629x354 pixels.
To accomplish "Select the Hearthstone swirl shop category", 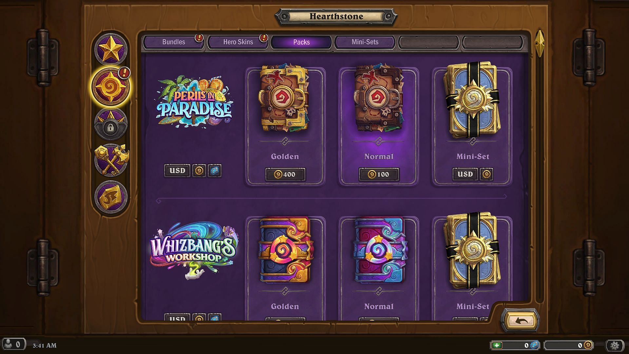I will point(110,87).
